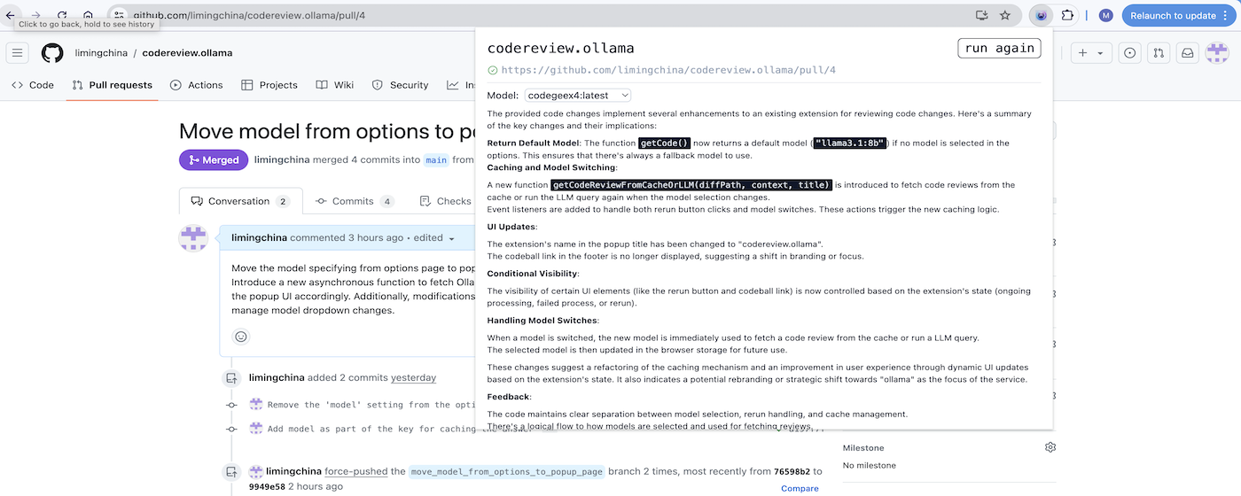Viewport: 1241px width, 496px height.
Task: Open the Projects tab
Action: click(269, 85)
